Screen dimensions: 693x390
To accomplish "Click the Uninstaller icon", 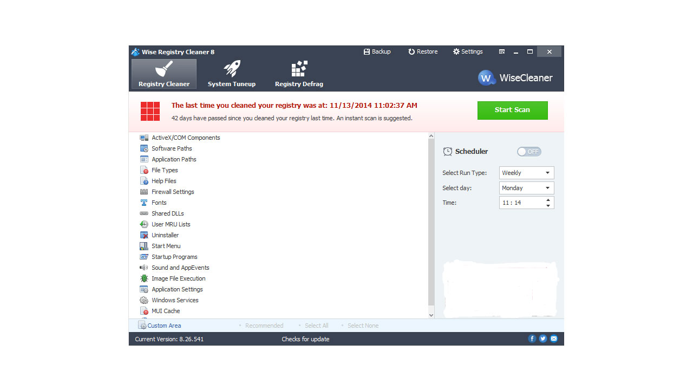I will click(x=144, y=235).
